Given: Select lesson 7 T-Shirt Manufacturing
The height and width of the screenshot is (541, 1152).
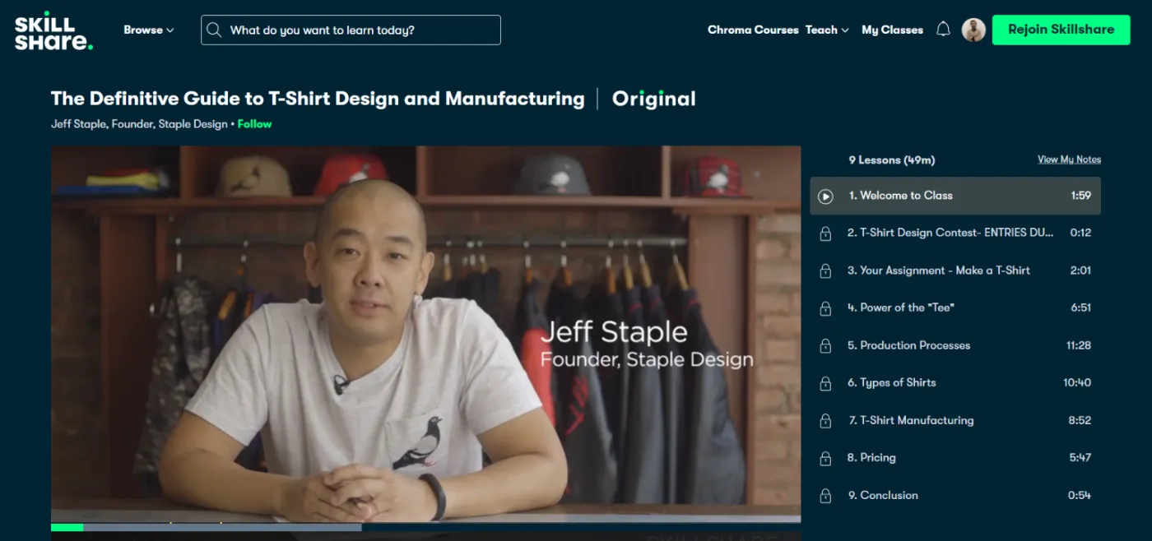Looking at the screenshot, I should [955, 420].
